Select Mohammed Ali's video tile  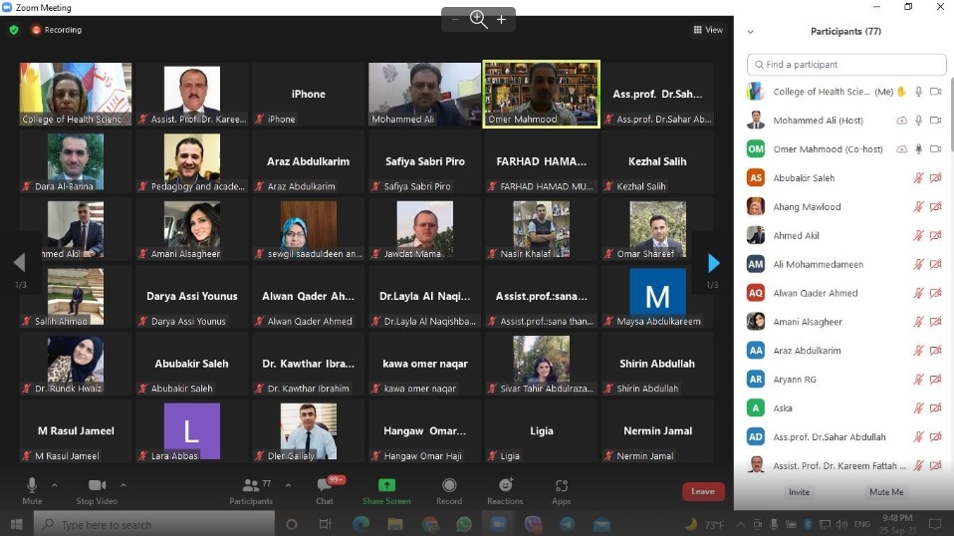coord(424,94)
